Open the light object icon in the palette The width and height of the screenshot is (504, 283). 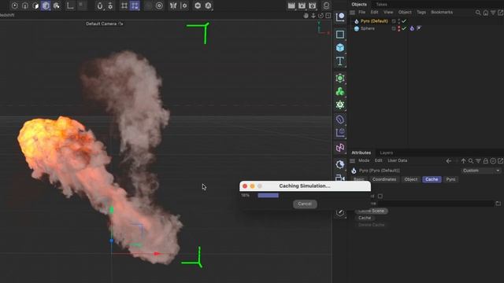click(x=340, y=164)
